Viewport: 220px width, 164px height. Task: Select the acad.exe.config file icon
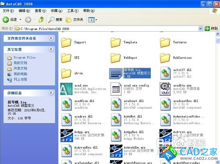(x=116, y=89)
